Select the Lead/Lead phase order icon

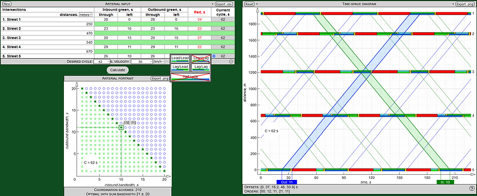tap(180, 59)
